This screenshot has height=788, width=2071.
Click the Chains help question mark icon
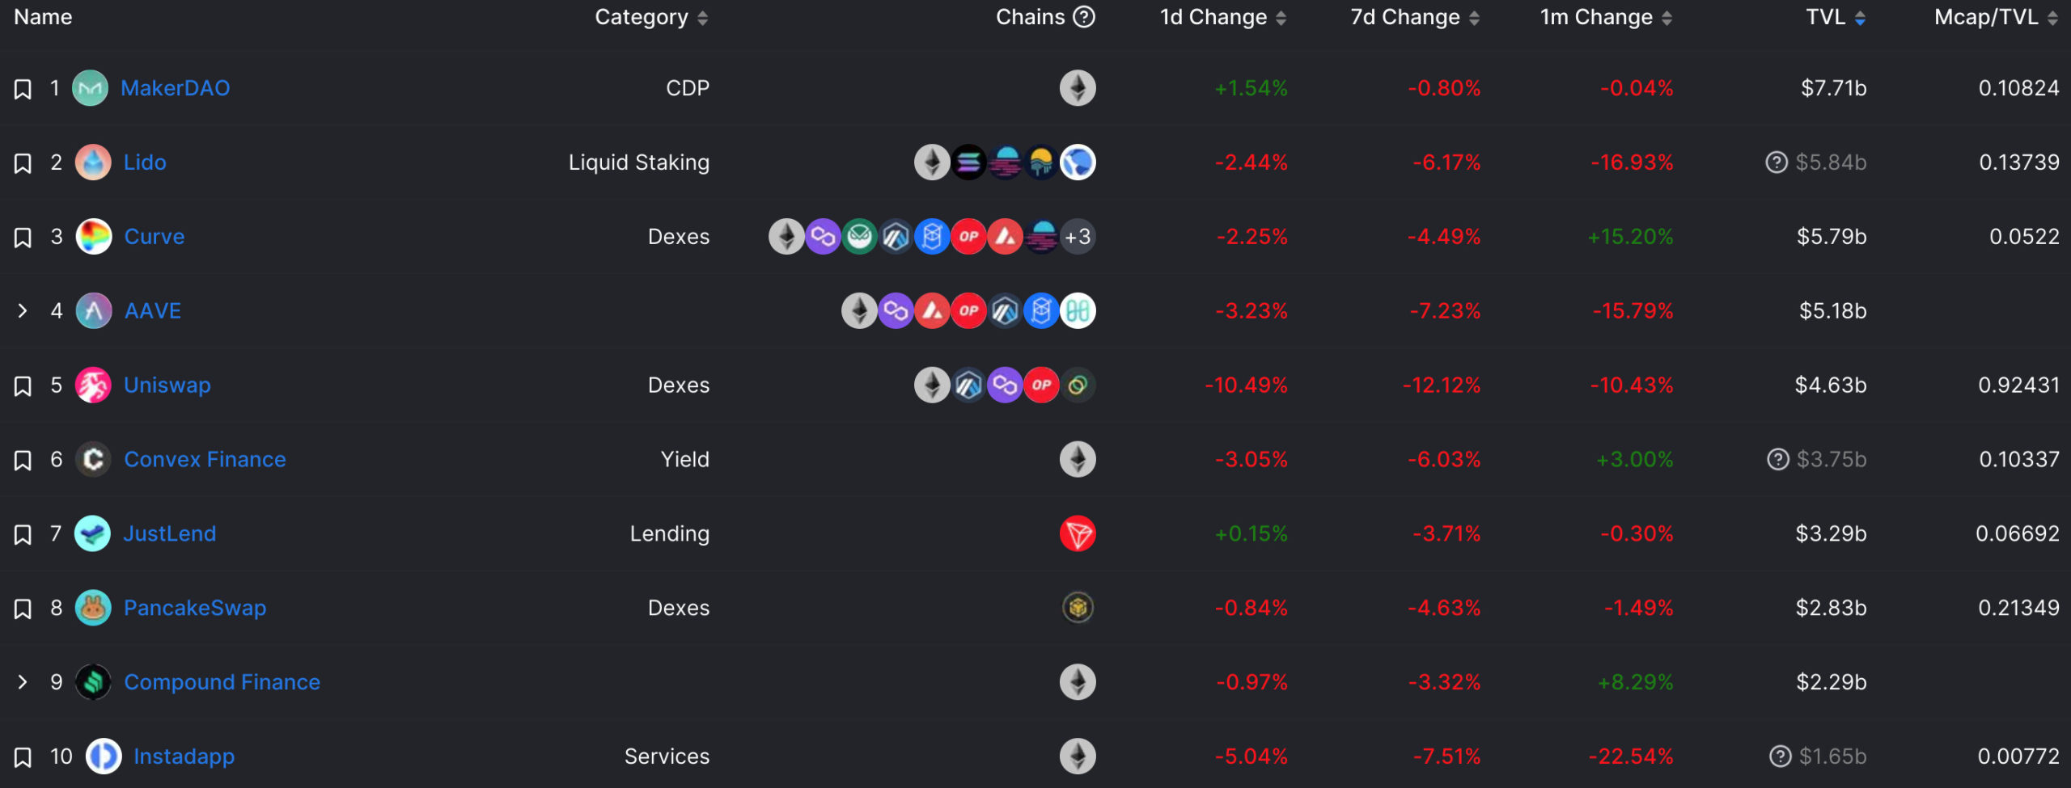tap(1084, 17)
